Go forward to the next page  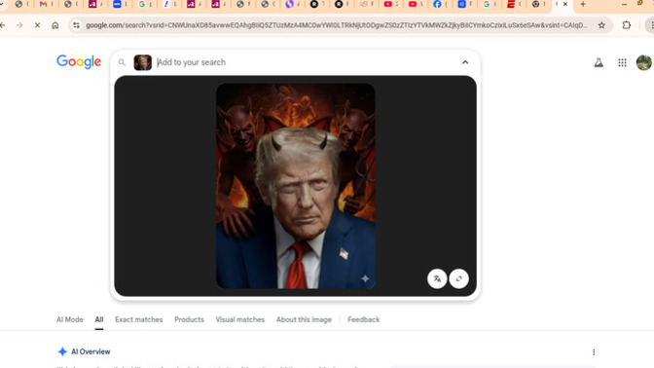coord(19,25)
